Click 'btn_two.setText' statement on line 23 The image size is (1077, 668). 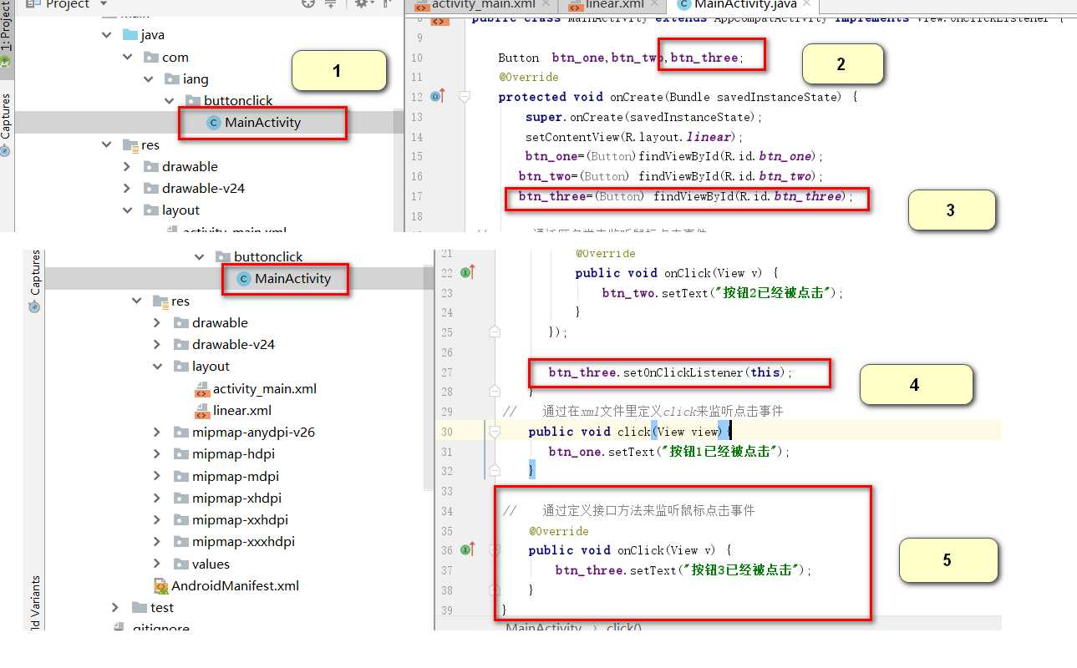[723, 293]
